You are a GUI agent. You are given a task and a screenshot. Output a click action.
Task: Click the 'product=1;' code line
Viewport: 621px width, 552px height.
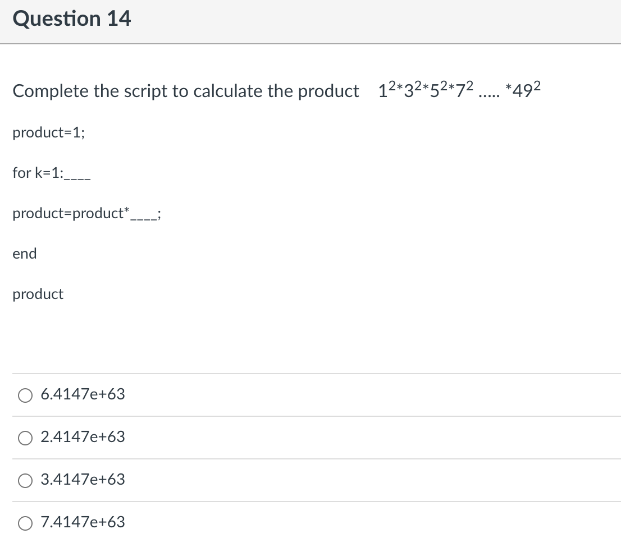[x=49, y=132]
